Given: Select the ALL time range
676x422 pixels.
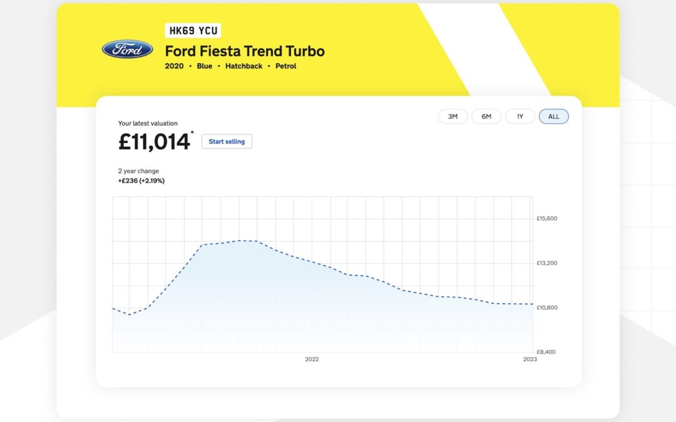Looking at the screenshot, I should [553, 116].
